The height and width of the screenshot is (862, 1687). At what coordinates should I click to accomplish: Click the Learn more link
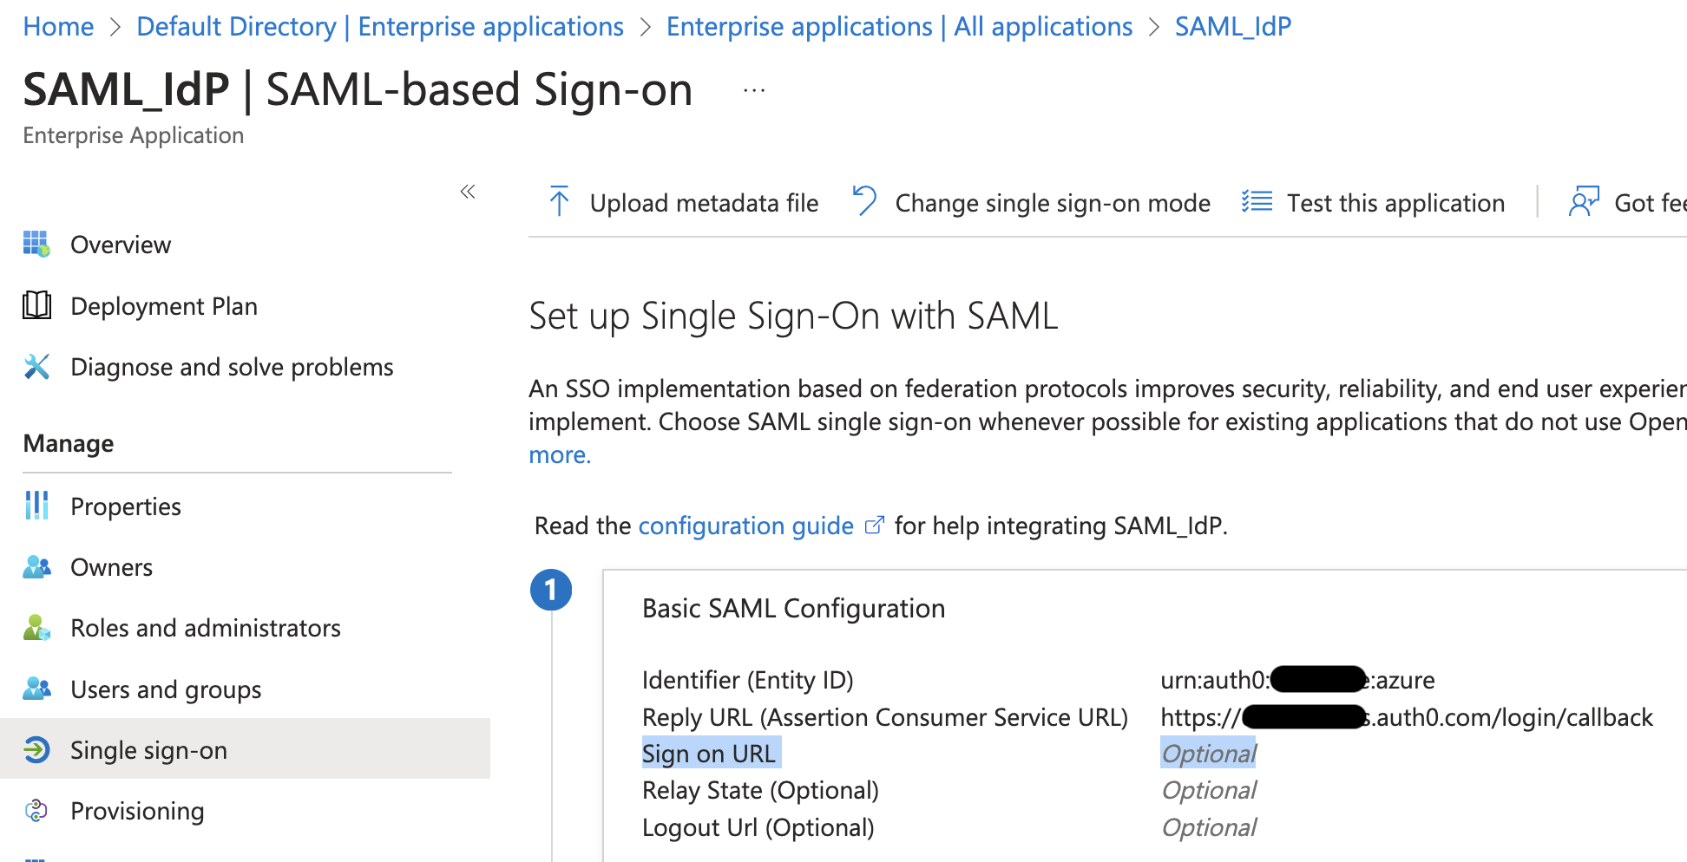pos(559,454)
